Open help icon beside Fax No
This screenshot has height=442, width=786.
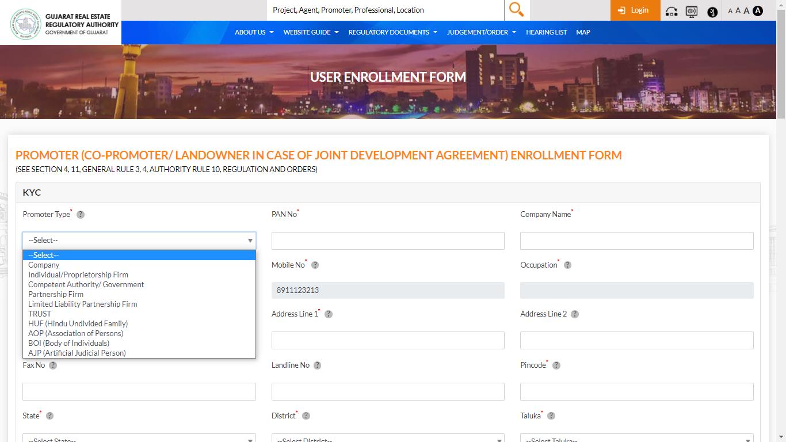coord(53,365)
